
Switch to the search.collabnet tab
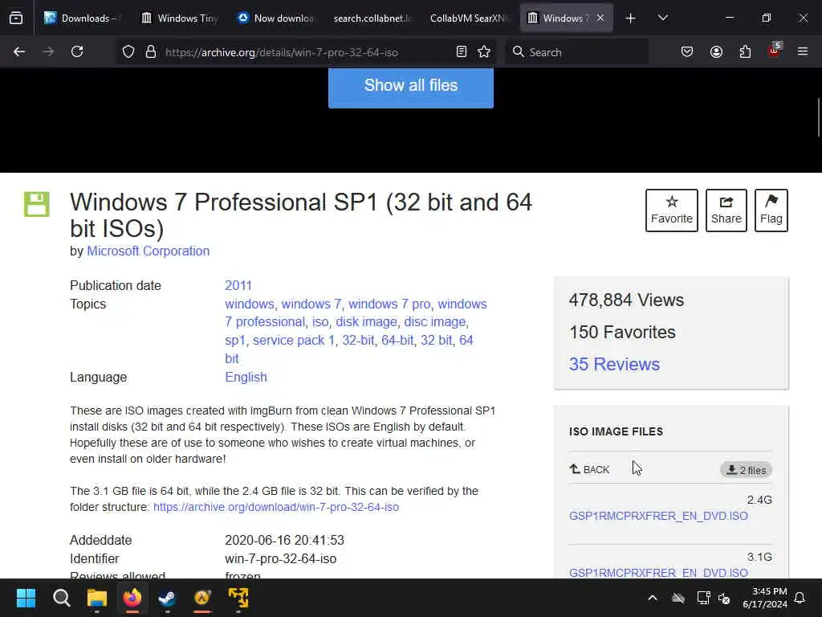(372, 18)
